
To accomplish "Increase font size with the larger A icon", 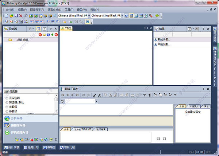I will coord(99,95).
